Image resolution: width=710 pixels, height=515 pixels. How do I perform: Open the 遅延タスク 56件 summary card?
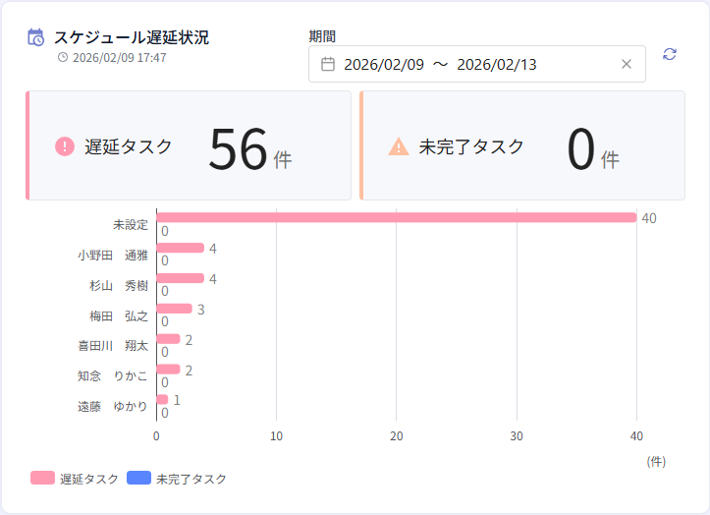pos(189,146)
